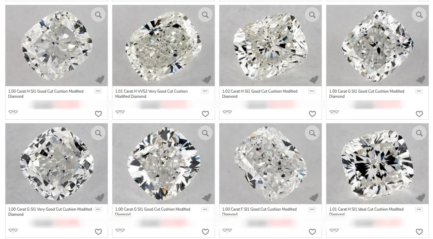Open the 1.01 Carat H VVS2 Very Good Cut title link
The height and width of the screenshot is (239, 433).
click(151, 93)
